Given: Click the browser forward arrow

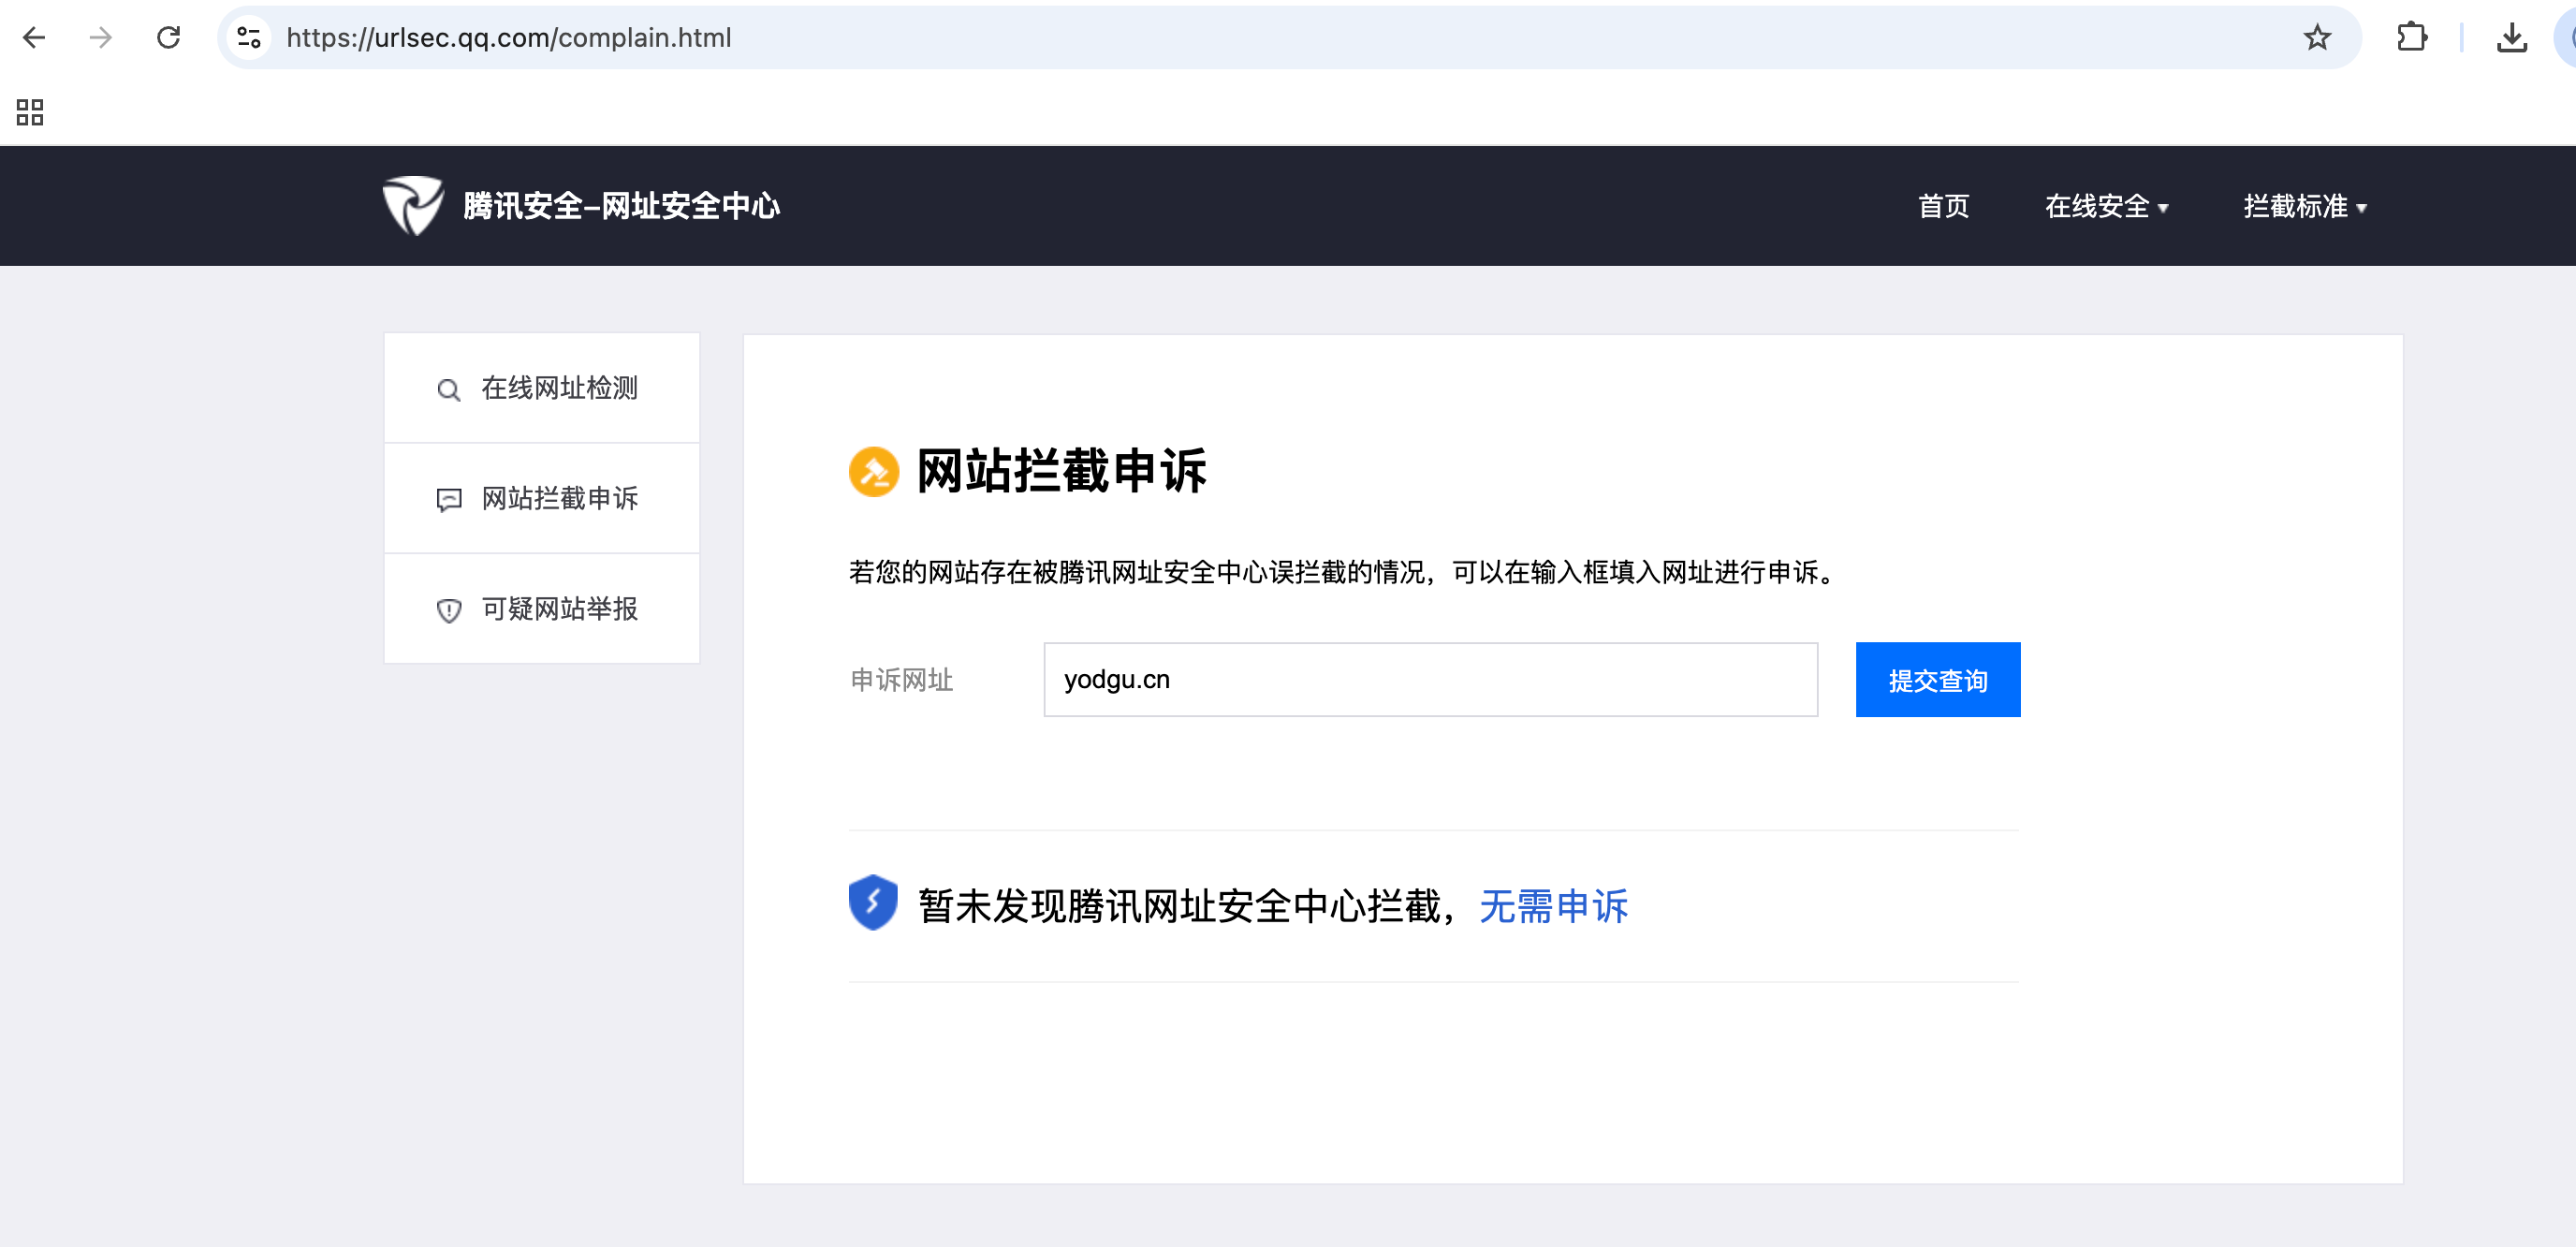Looking at the screenshot, I should click(100, 38).
